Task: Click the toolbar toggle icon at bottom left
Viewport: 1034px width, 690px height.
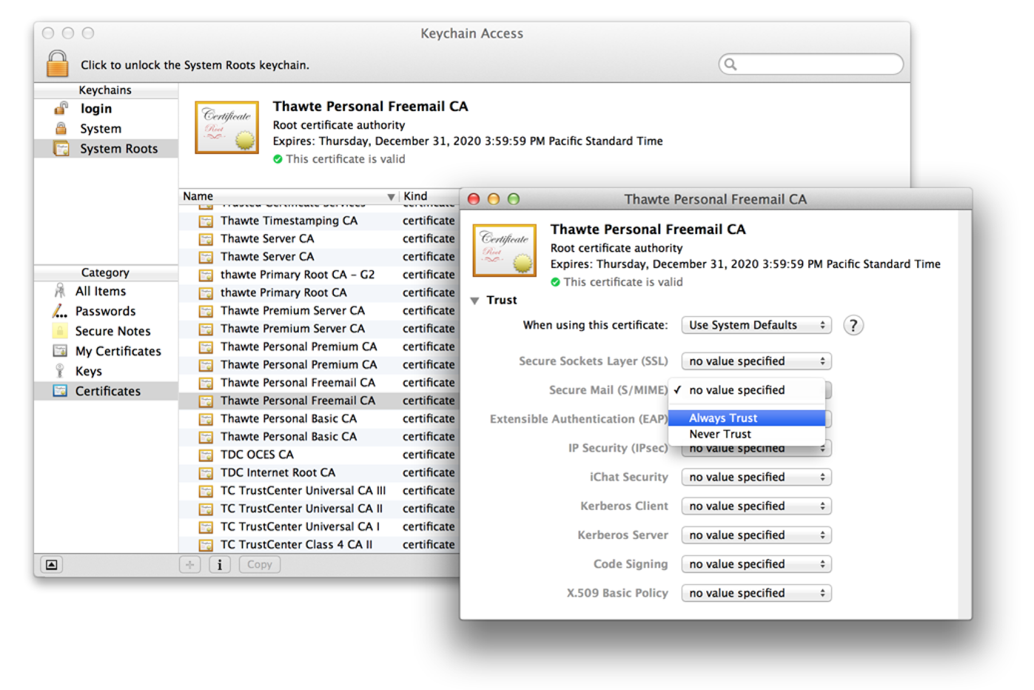Action: (50, 563)
